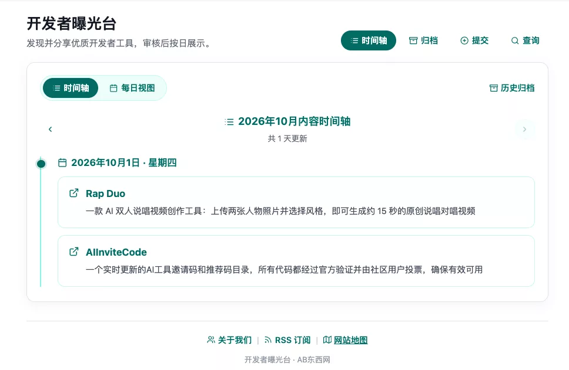Click the footer text 开发者曝光台 · AB东西网
Viewport: 569px width, 370px height.
[287, 359]
